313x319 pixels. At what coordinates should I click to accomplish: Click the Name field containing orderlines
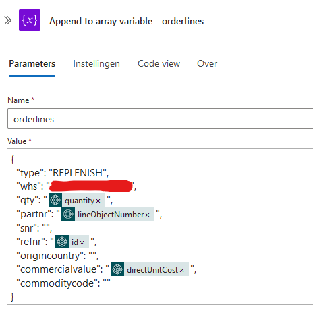[160, 118]
